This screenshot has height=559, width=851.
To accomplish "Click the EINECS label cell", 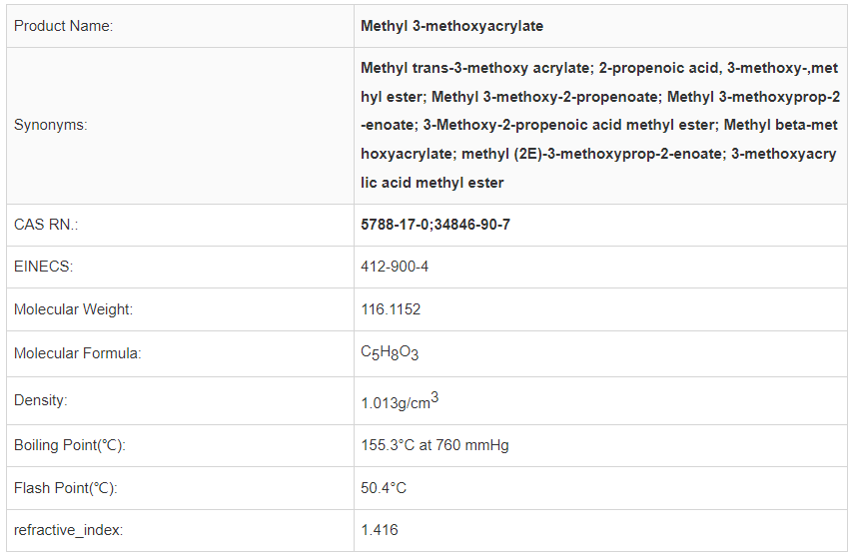I will pos(44,267).
